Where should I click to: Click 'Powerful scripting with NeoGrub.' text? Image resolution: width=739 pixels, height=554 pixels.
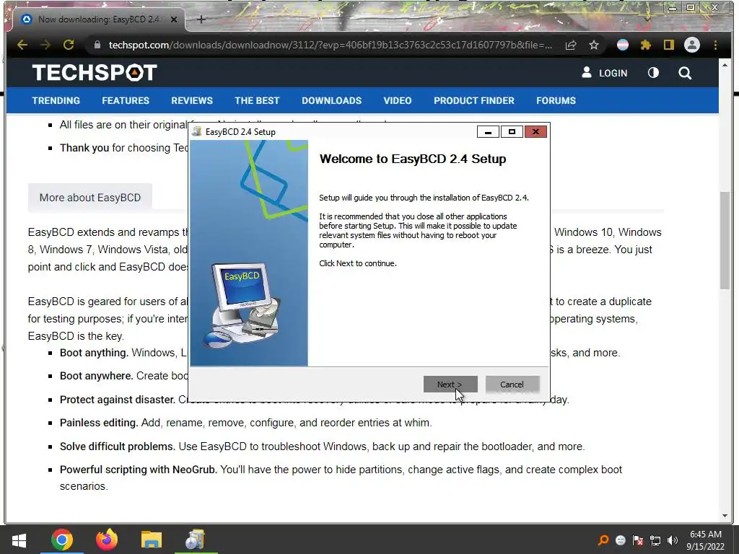[139, 470]
